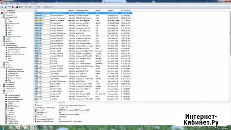
Task: Collapse the Устройства tree node
Action: click(2, 67)
